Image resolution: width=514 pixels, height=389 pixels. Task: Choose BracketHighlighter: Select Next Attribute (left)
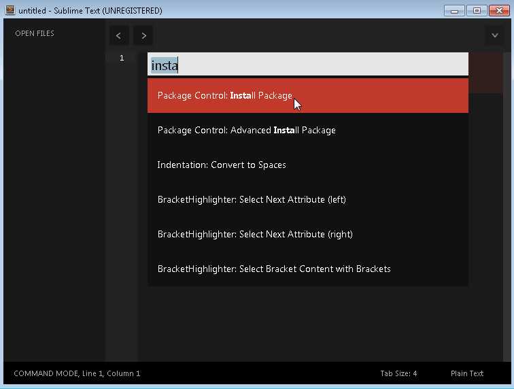pyautogui.click(x=308, y=199)
